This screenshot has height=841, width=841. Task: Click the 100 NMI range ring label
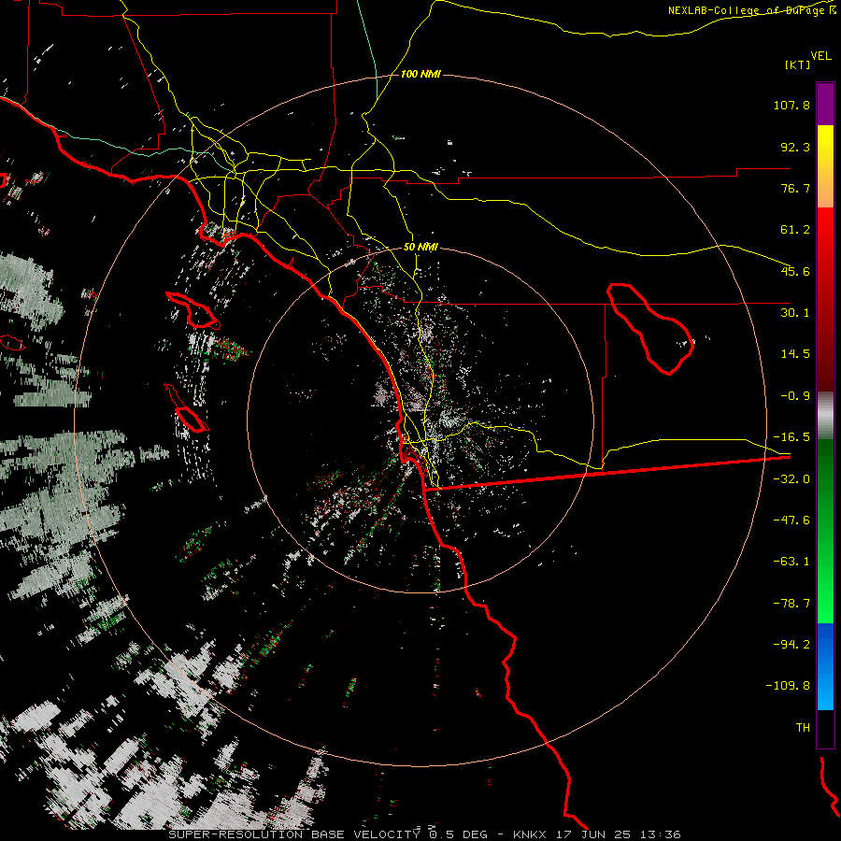[420, 74]
